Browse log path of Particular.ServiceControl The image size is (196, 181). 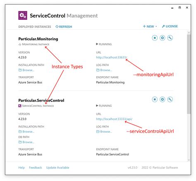click(x=104, y=132)
